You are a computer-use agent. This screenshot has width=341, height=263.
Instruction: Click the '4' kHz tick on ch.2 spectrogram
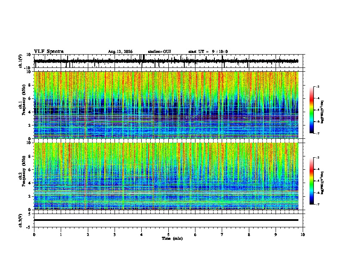click(x=30, y=183)
